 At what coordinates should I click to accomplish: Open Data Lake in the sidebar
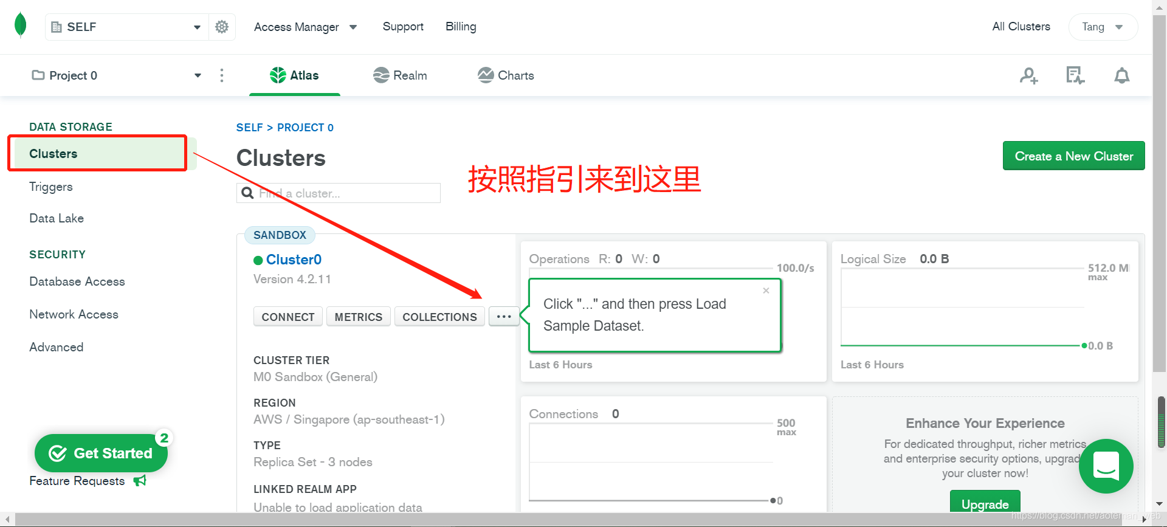57,218
